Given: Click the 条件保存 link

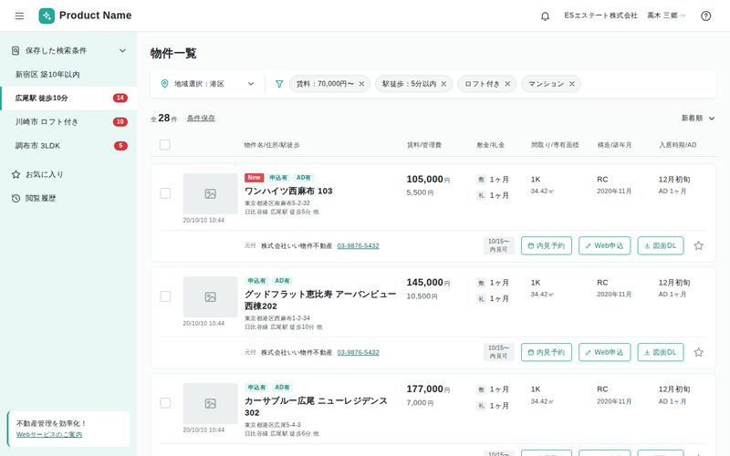Looking at the screenshot, I should click(x=201, y=119).
